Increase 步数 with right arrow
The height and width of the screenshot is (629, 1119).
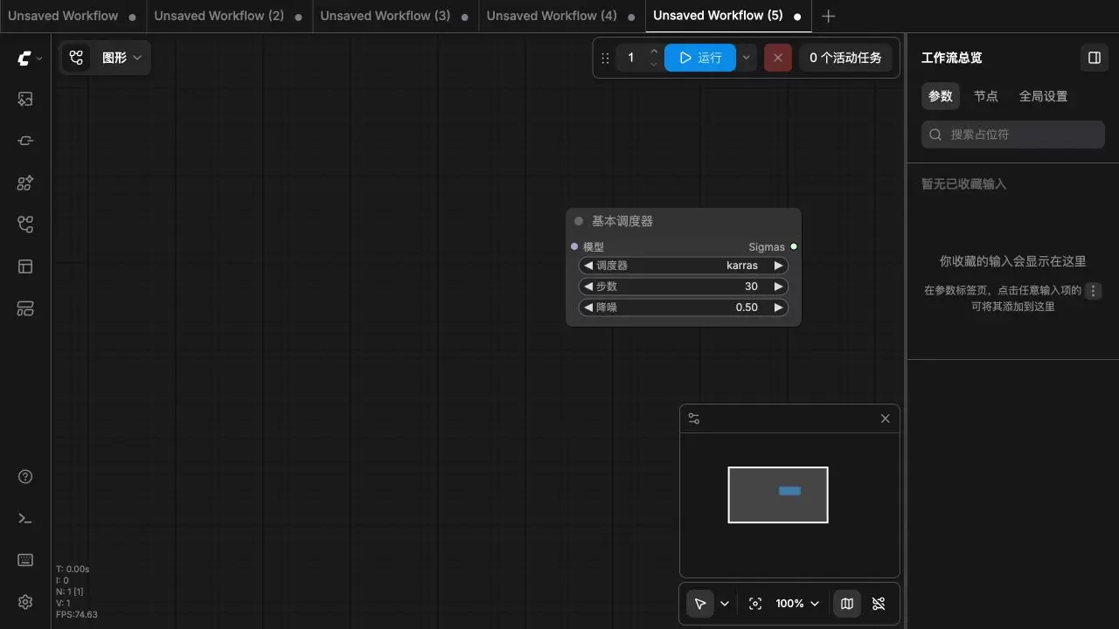coord(778,287)
